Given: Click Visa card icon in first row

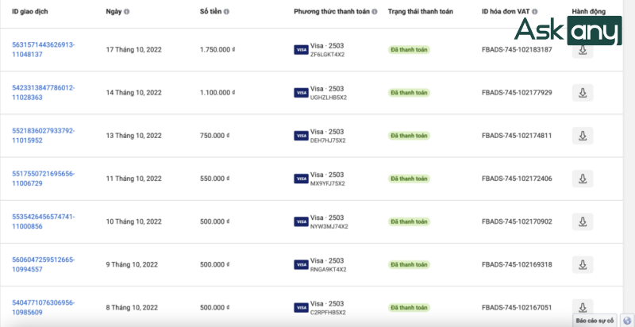Looking at the screenshot, I should (x=301, y=50).
